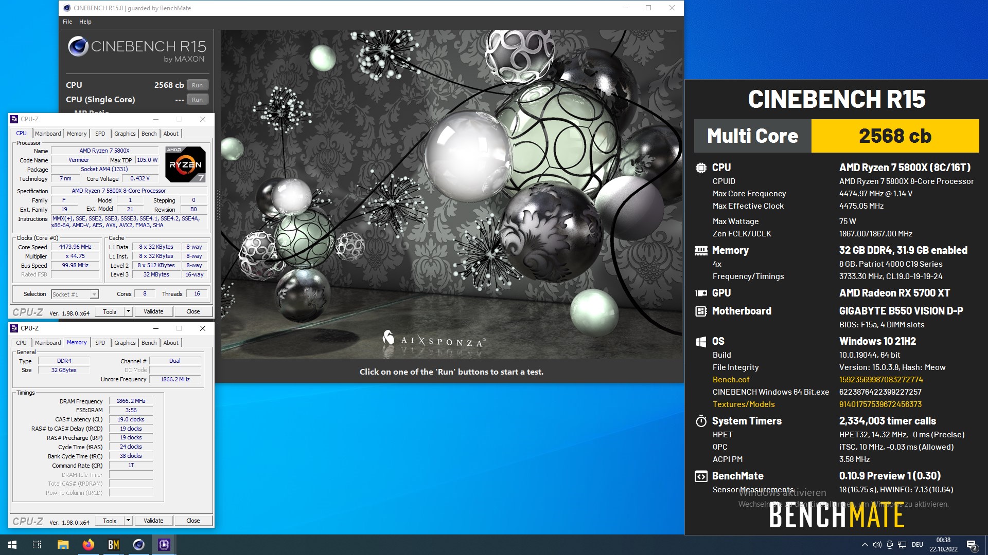Click the System Timers stopwatch icon

point(701,421)
